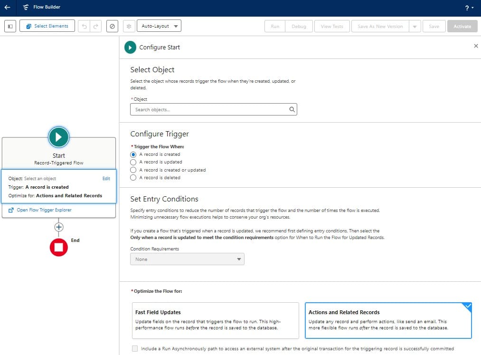Open the Auto-Layout dropdown

click(159, 26)
